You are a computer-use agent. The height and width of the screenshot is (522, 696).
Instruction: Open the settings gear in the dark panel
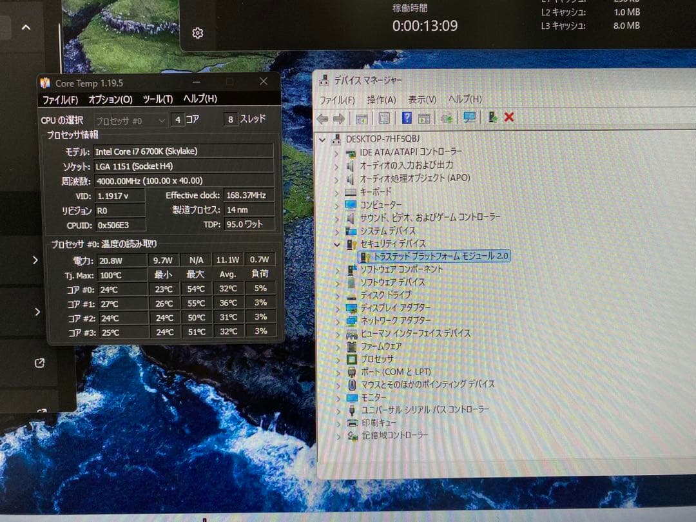[x=198, y=33]
